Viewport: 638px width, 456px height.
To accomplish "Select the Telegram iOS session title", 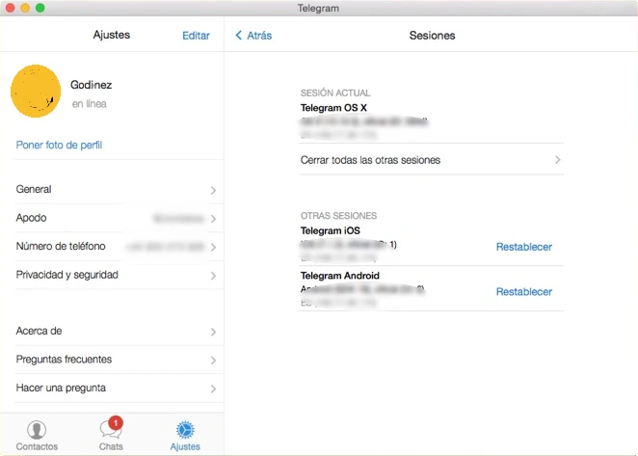I will click(331, 230).
